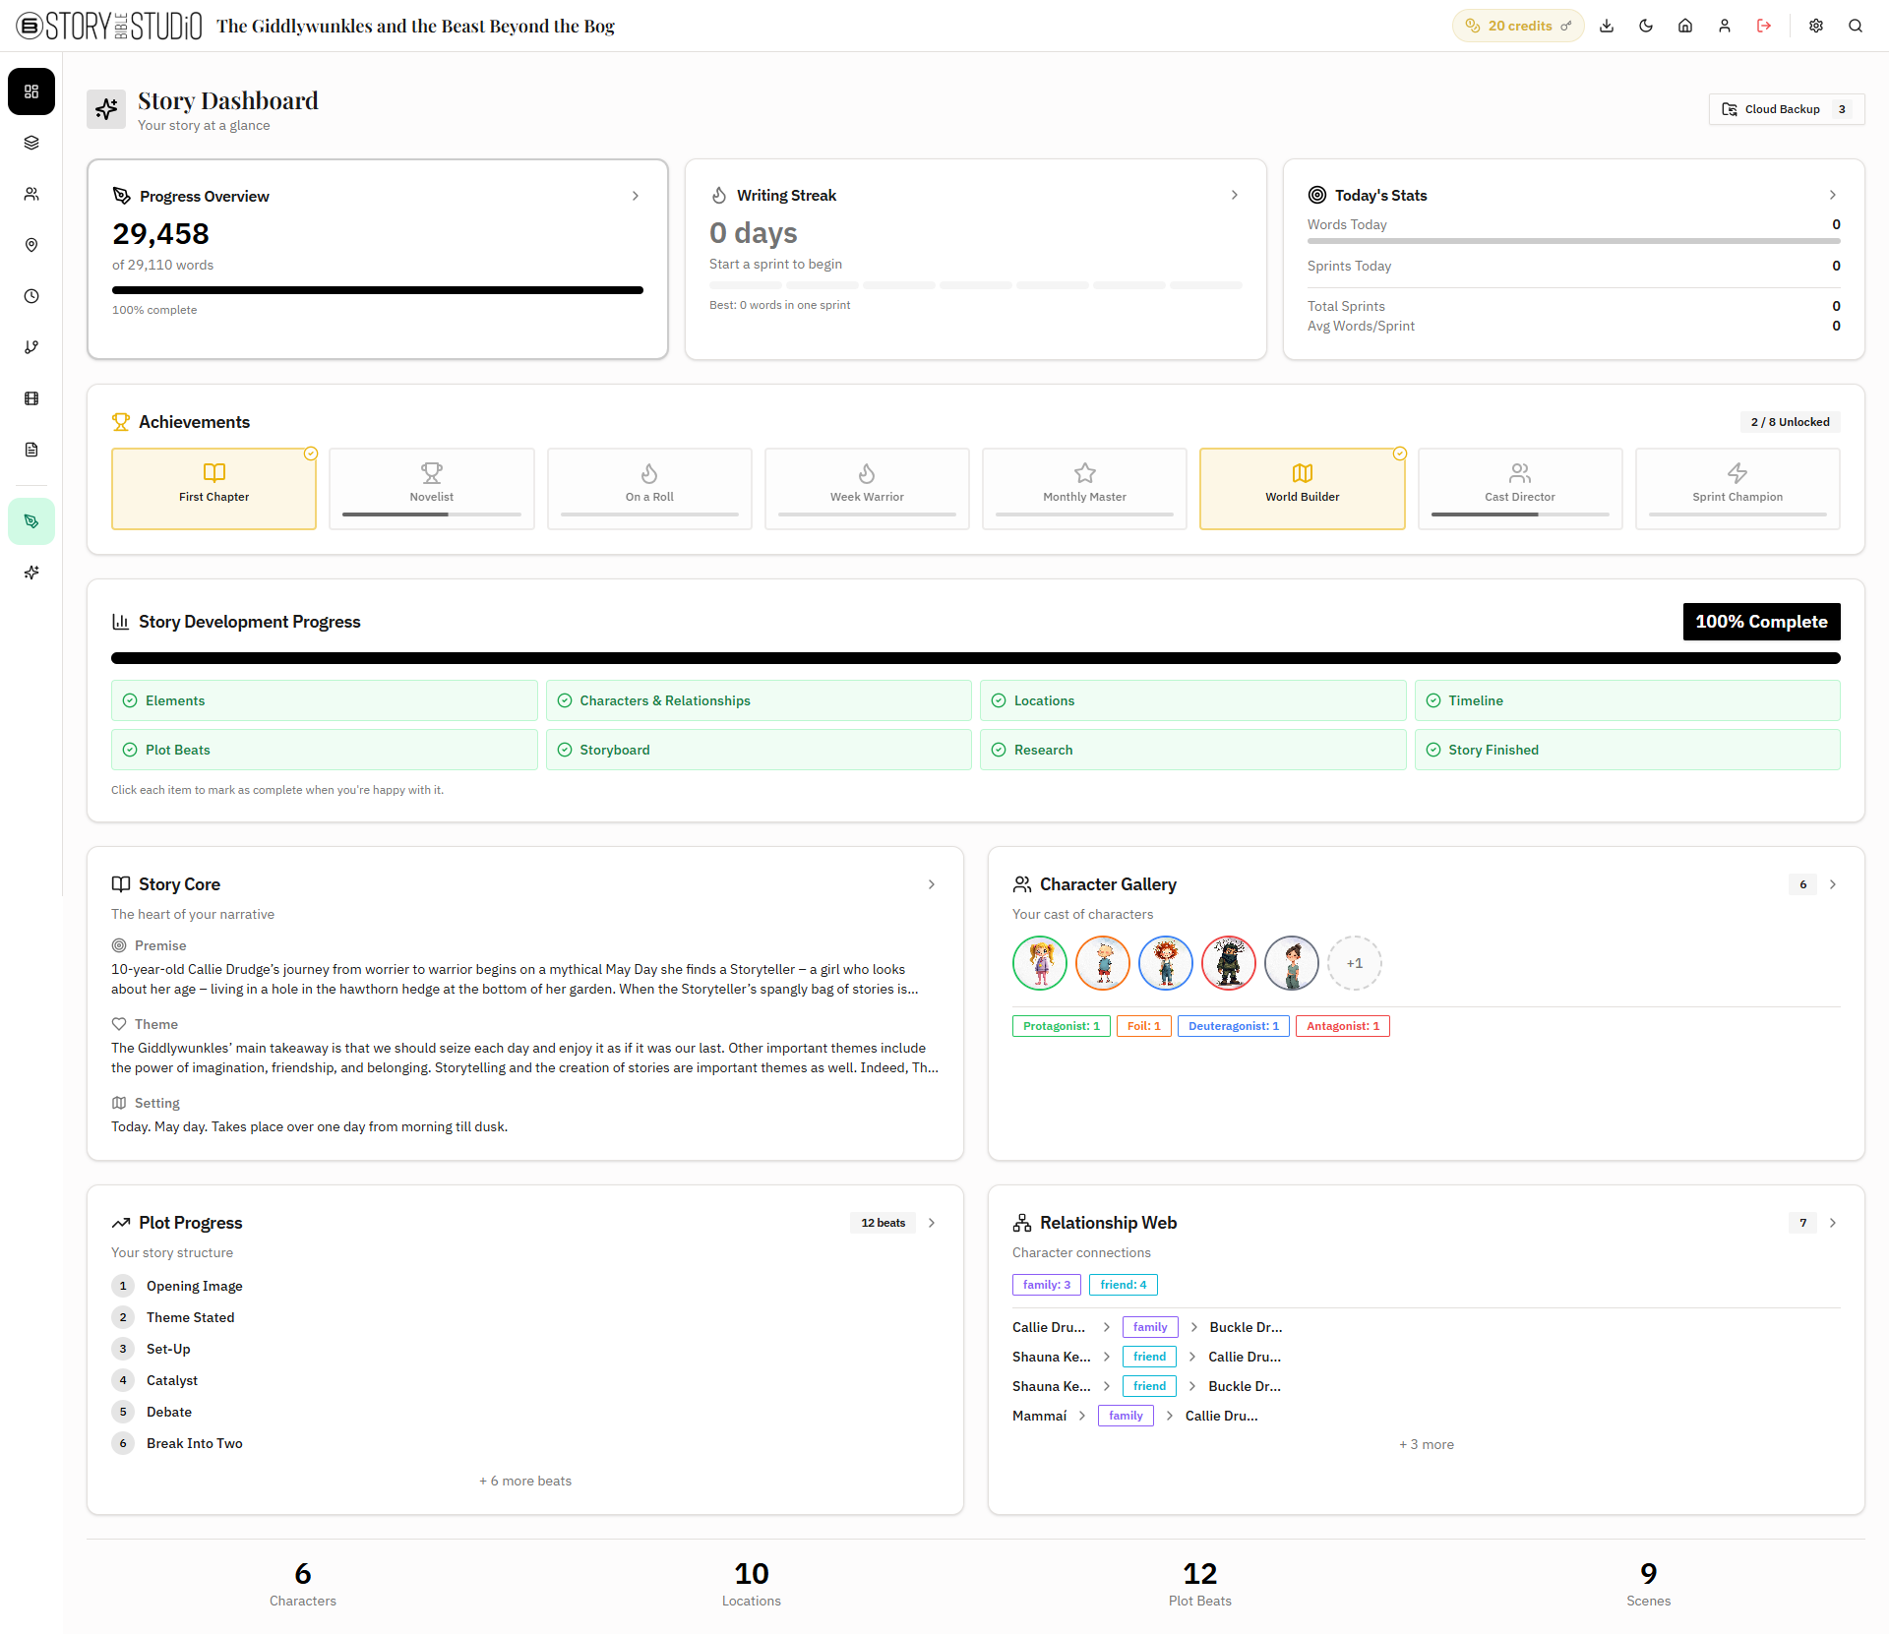
Task: Expand Story Core chevron
Action: pos(932,884)
